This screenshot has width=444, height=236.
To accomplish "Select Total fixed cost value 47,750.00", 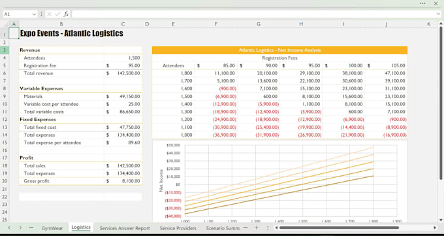I will click(123, 127).
